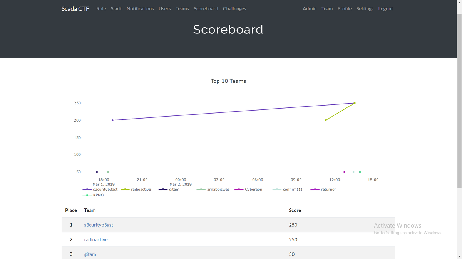Click the page scrollbar down arrow
The width and height of the screenshot is (462, 259).
point(459,256)
